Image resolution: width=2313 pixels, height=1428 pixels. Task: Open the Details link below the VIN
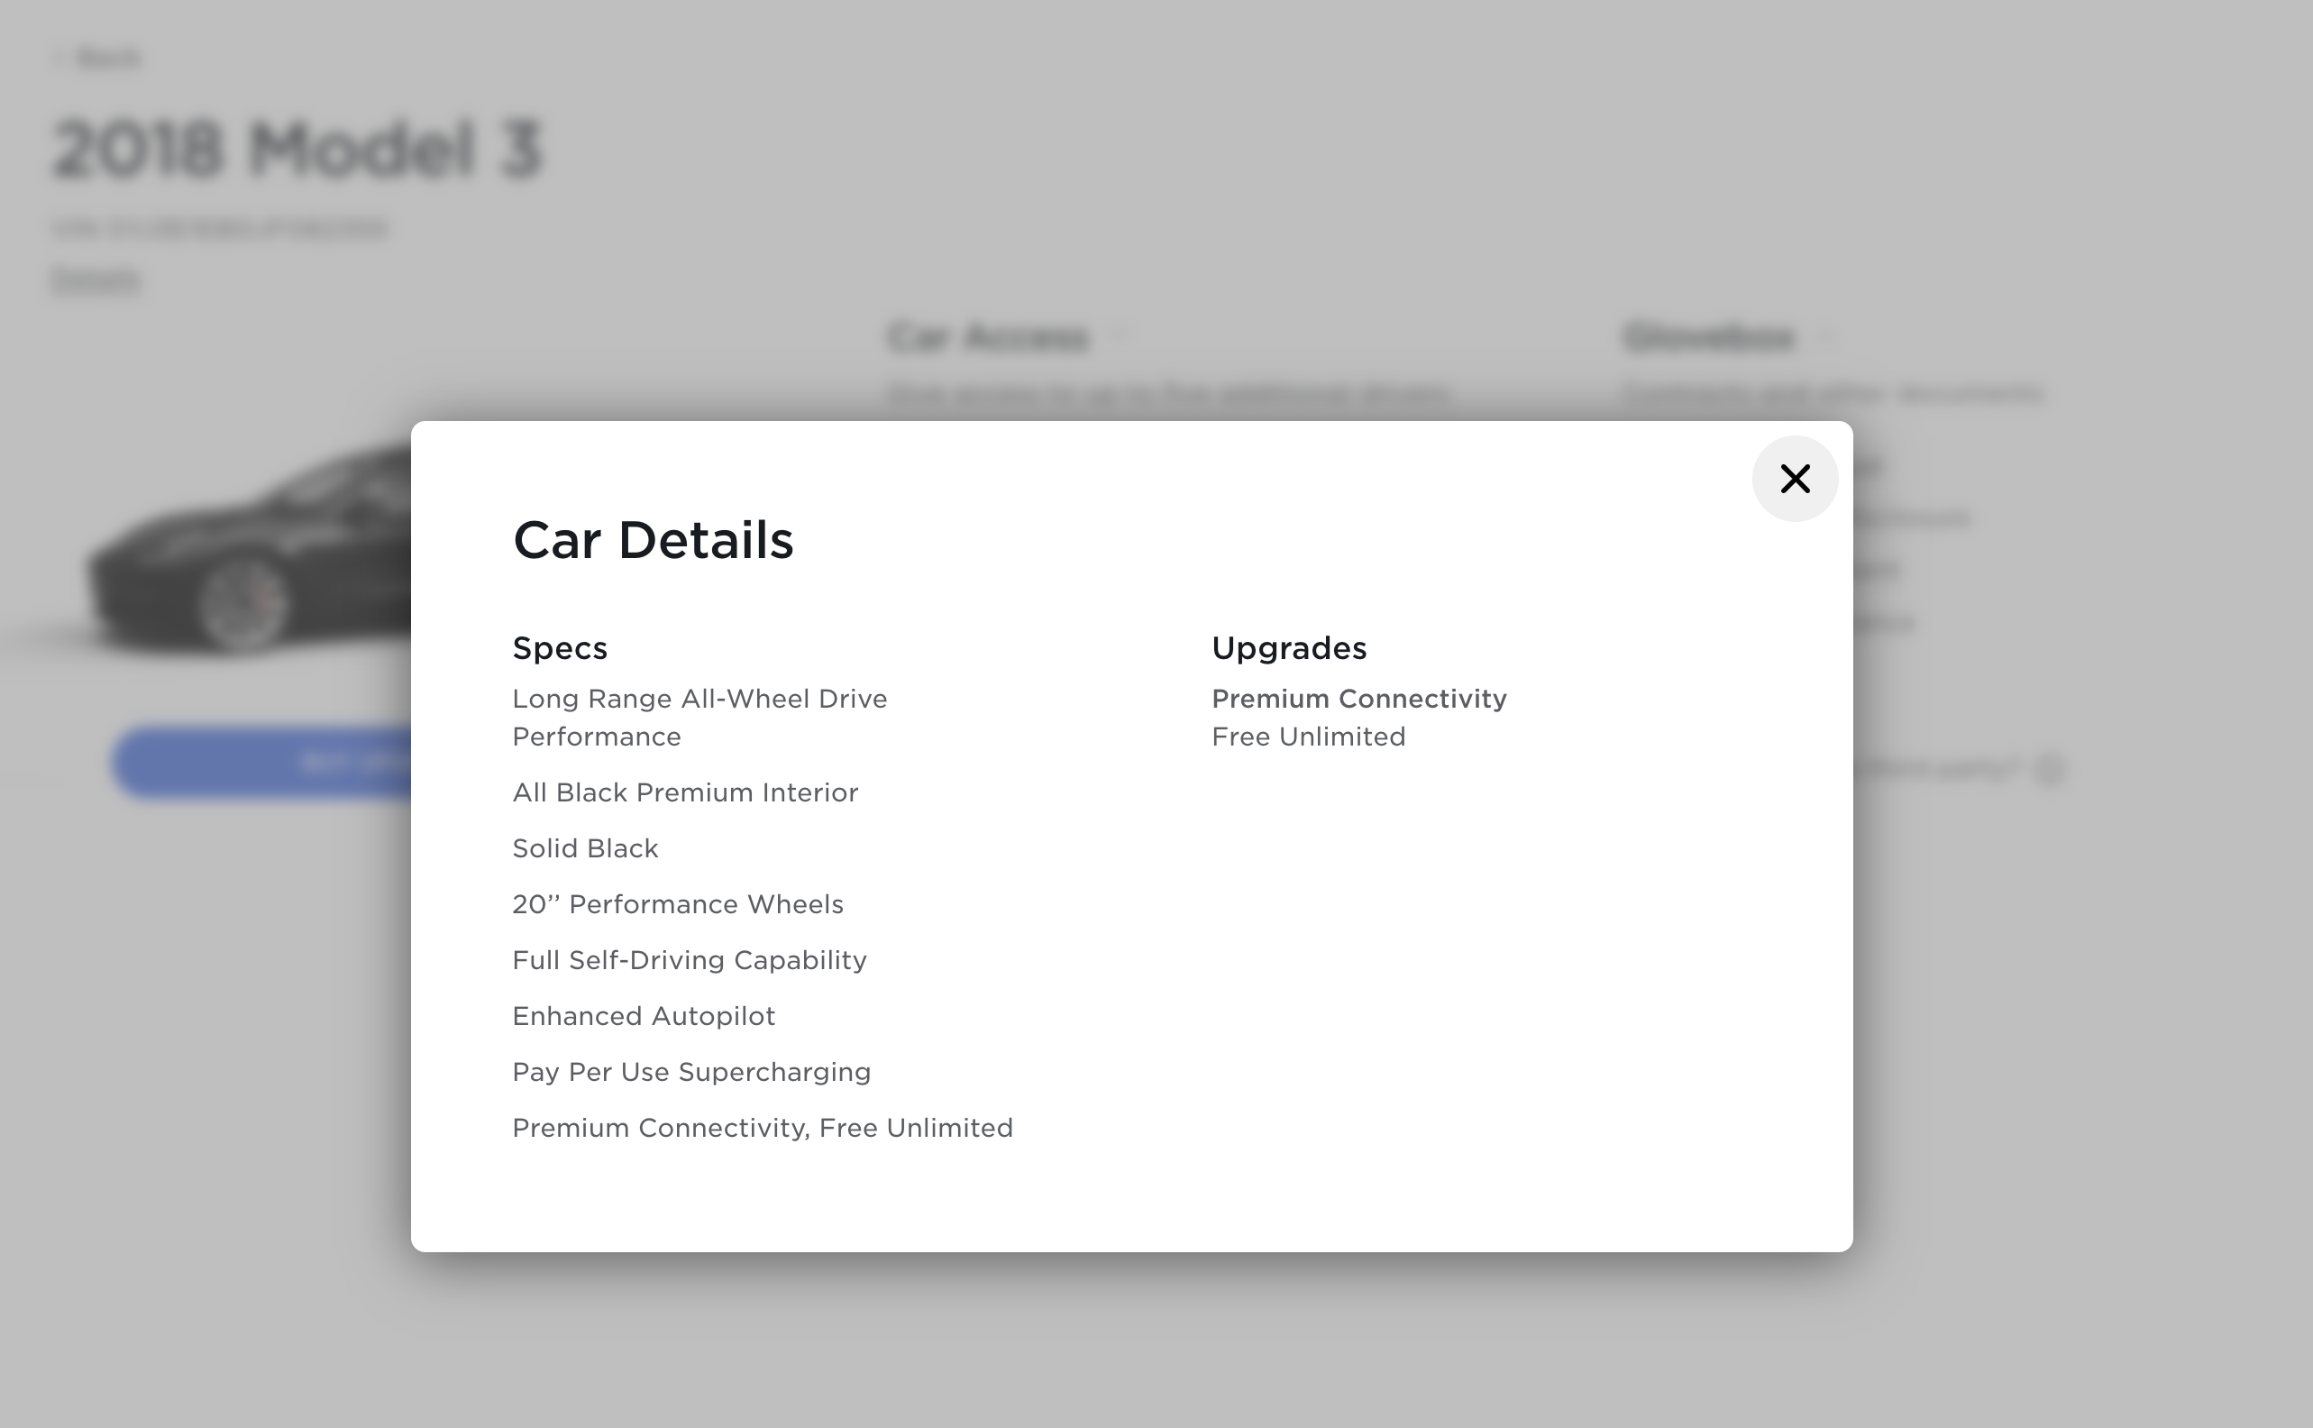(x=96, y=279)
